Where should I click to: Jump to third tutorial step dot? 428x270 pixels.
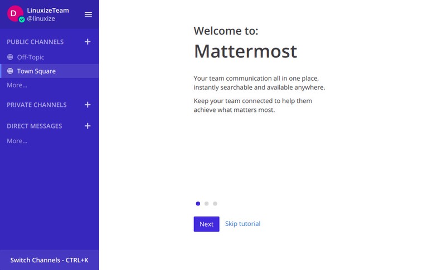coord(215,203)
